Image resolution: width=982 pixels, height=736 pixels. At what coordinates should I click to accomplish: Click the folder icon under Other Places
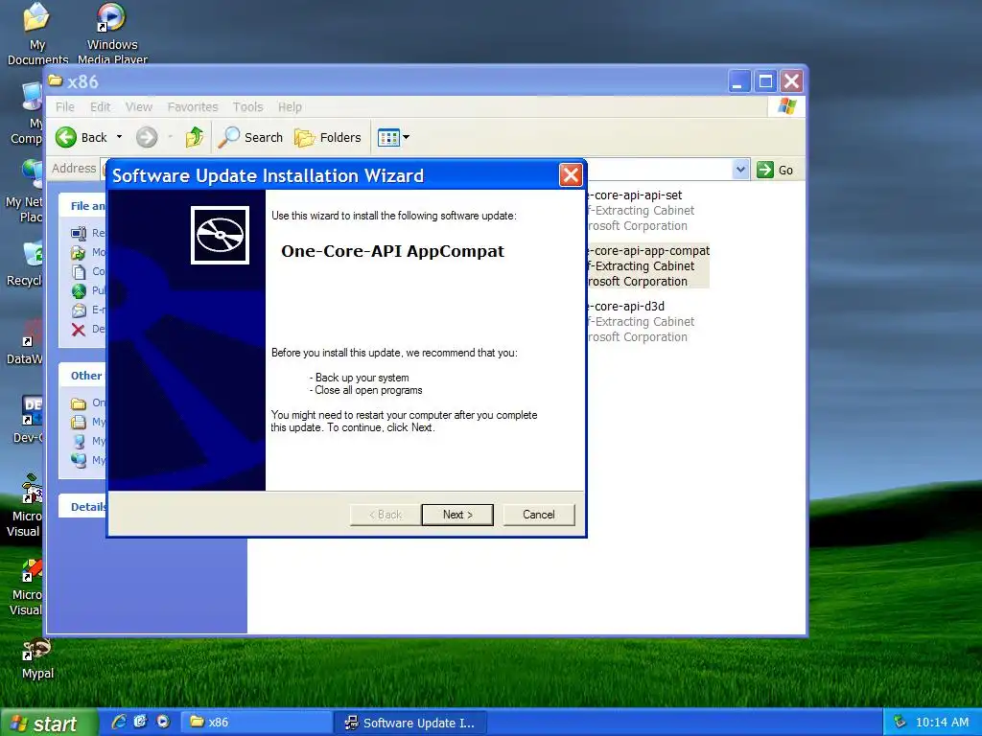coord(79,403)
